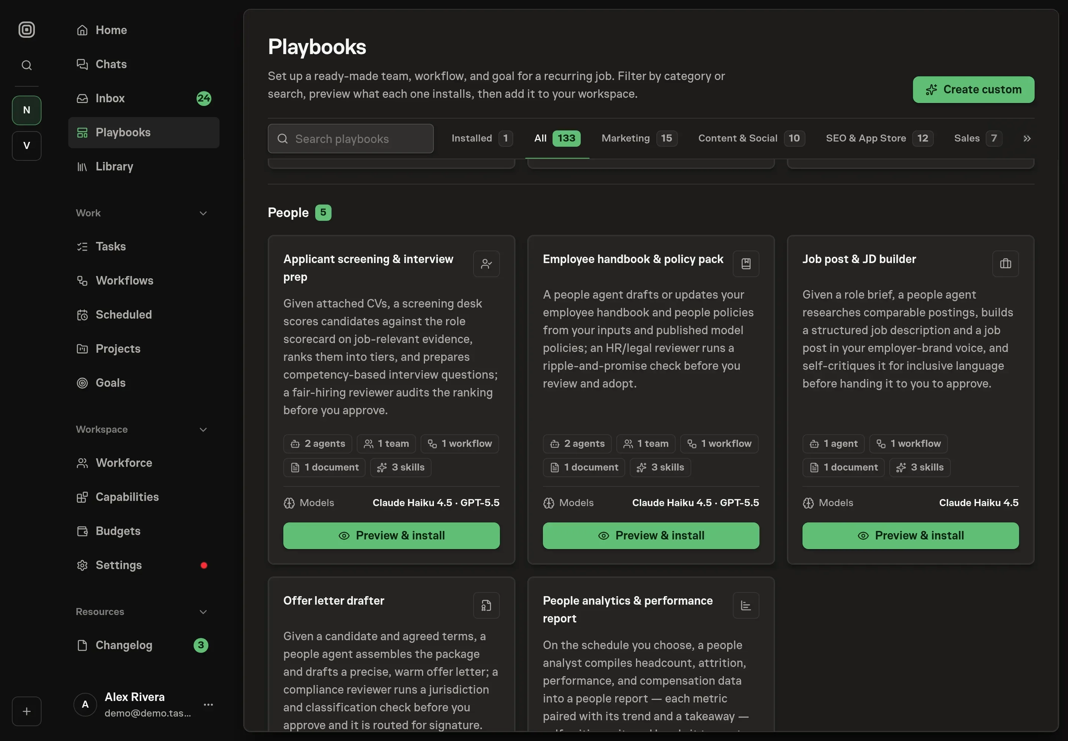Collapse the Resources section
Image resolution: width=1068 pixels, height=741 pixels.
(203, 612)
